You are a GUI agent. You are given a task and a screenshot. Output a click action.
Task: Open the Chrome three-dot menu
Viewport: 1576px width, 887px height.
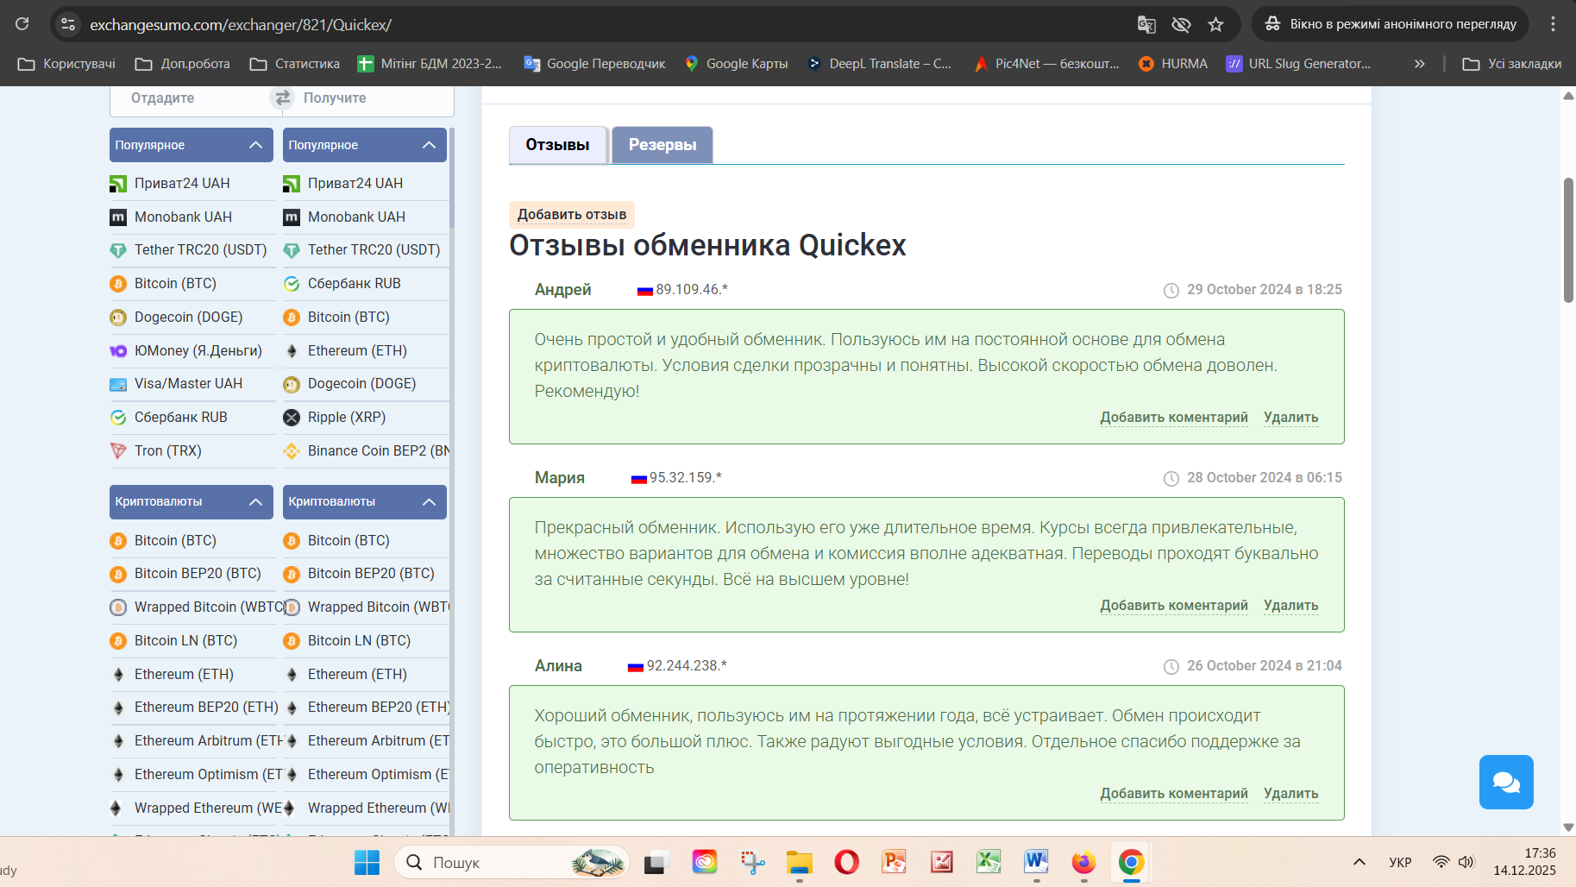coord(1553,24)
